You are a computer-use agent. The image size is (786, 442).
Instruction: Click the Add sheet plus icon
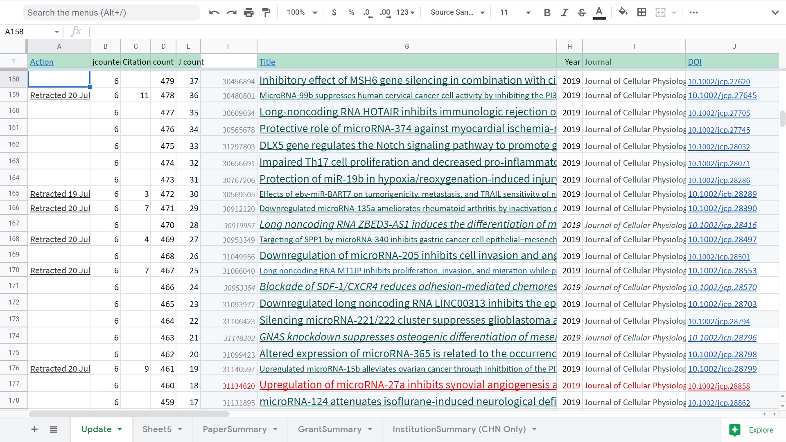pos(34,429)
